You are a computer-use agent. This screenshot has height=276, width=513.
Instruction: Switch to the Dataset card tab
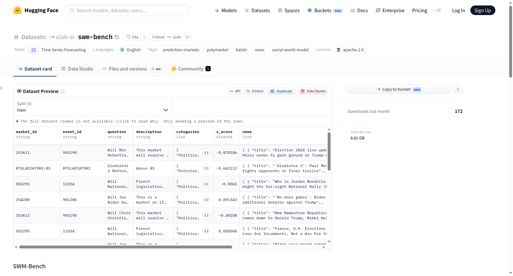click(x=35, y=69)
